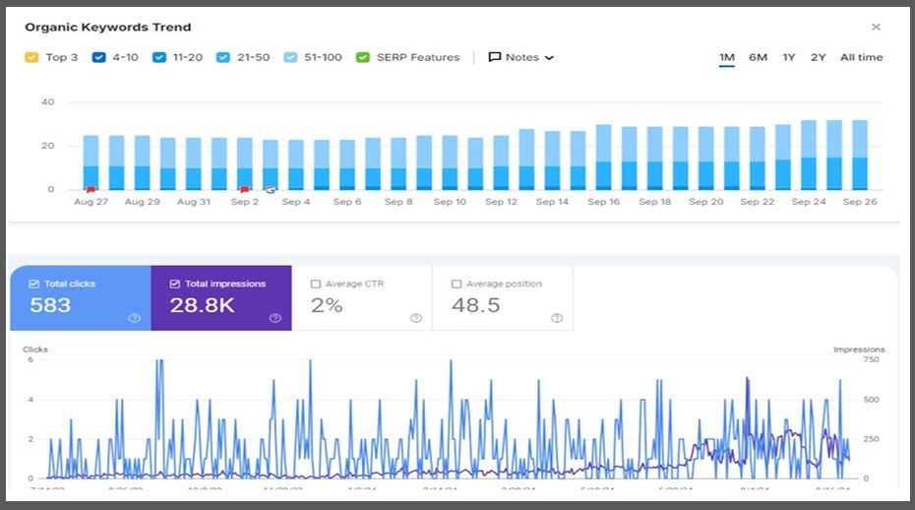The width and height of the screenshot is (915, 510).
Task: Click the red note flag at Aug 27
Action: click(91, 189)
